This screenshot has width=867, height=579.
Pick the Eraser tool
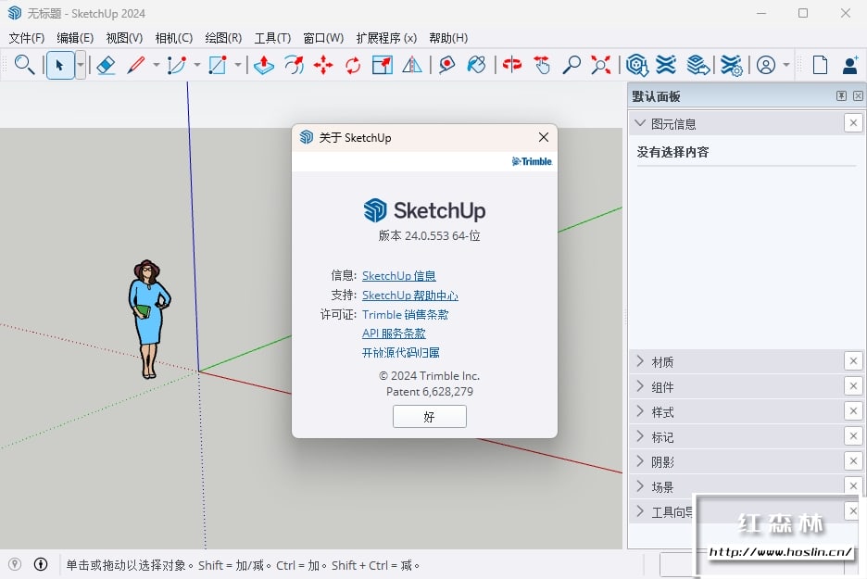click(x=106, y=65)
